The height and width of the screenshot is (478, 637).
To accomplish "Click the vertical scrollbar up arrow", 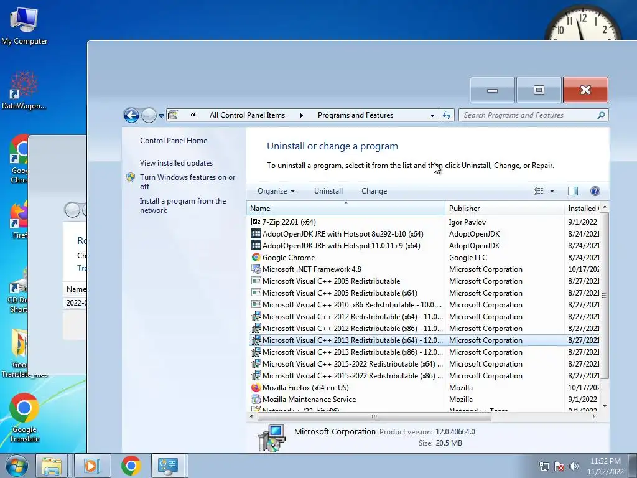I will [605, 207].
